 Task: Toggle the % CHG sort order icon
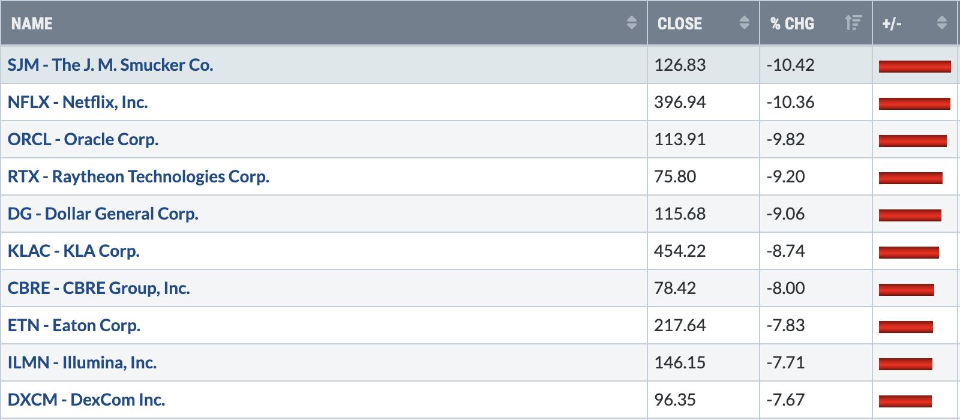[x=853, y=23]
